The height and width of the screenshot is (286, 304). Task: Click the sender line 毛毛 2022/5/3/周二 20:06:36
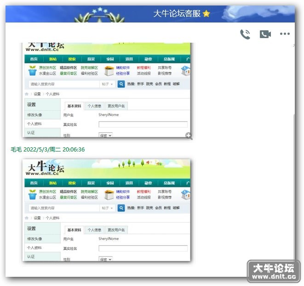(x=48, y=149)
